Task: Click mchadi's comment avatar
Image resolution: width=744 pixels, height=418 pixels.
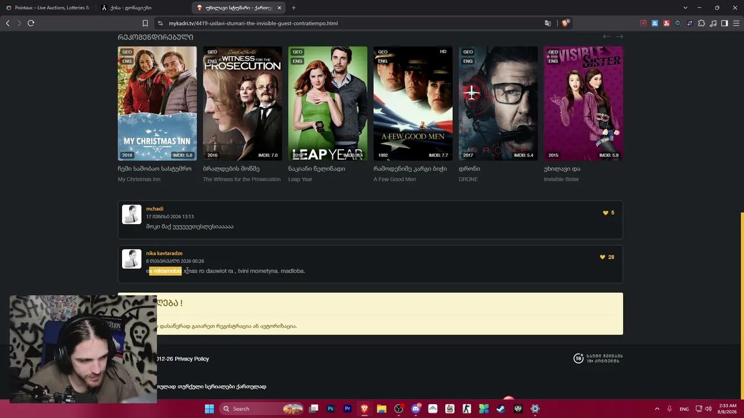Action: tap(131, 214)
